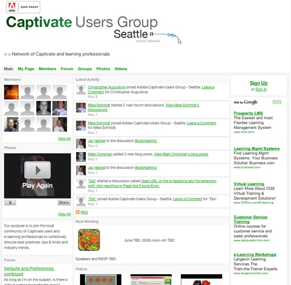Open the Bookmarking discussion link from May 6
This screenshot has height=285, width=291.
pyautogui.click(x=145, y=141)
